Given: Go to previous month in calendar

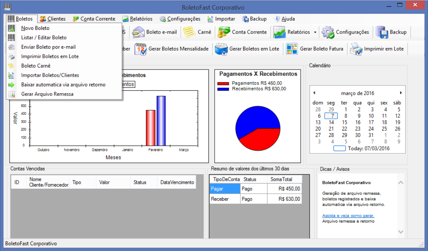Looking at the screenshot, I should point(314,93).
